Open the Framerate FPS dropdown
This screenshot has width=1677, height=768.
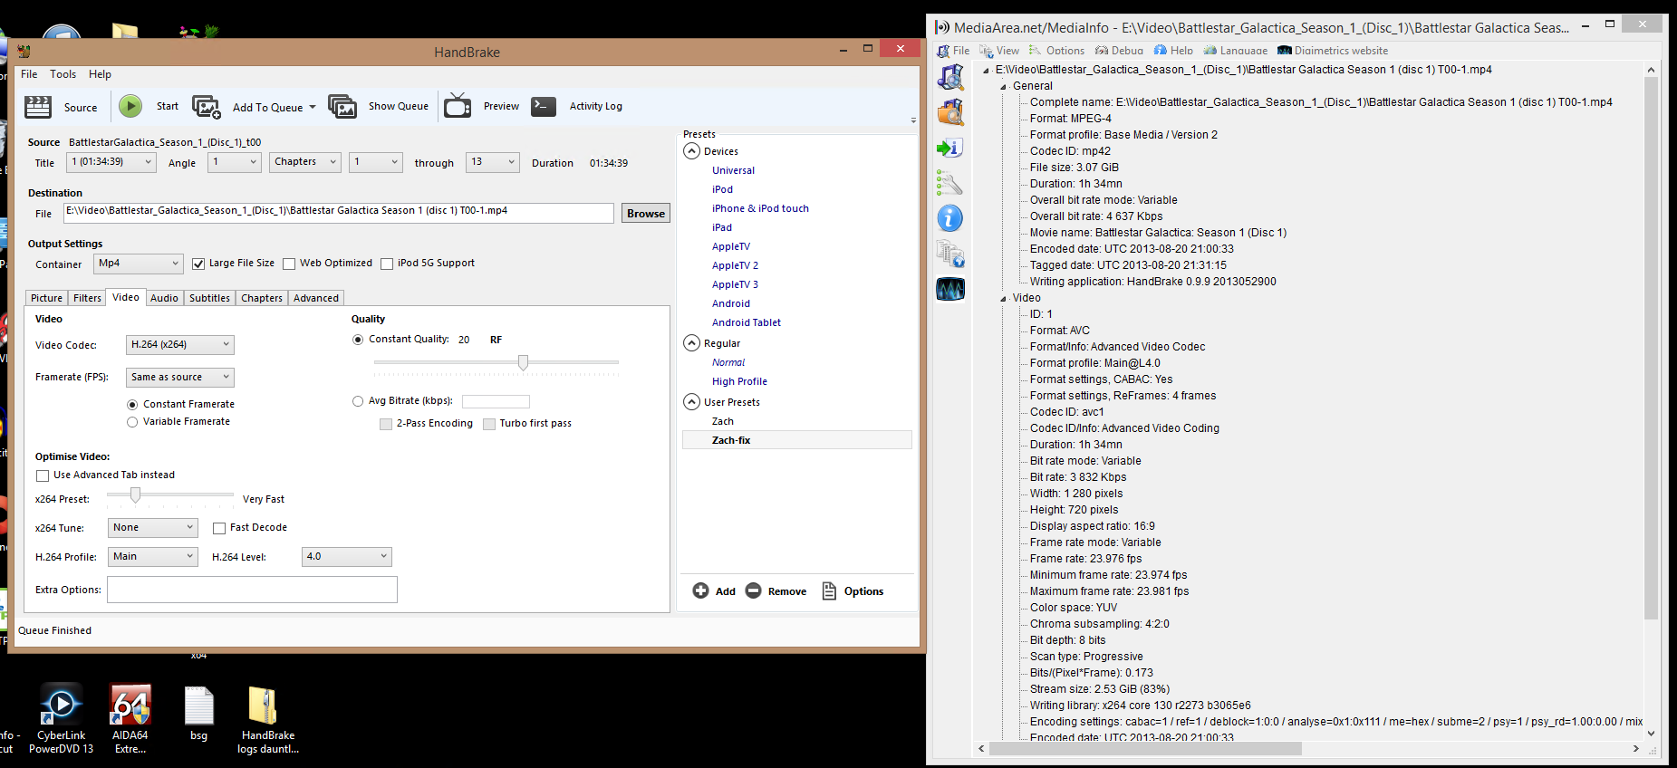pos(179,378)
